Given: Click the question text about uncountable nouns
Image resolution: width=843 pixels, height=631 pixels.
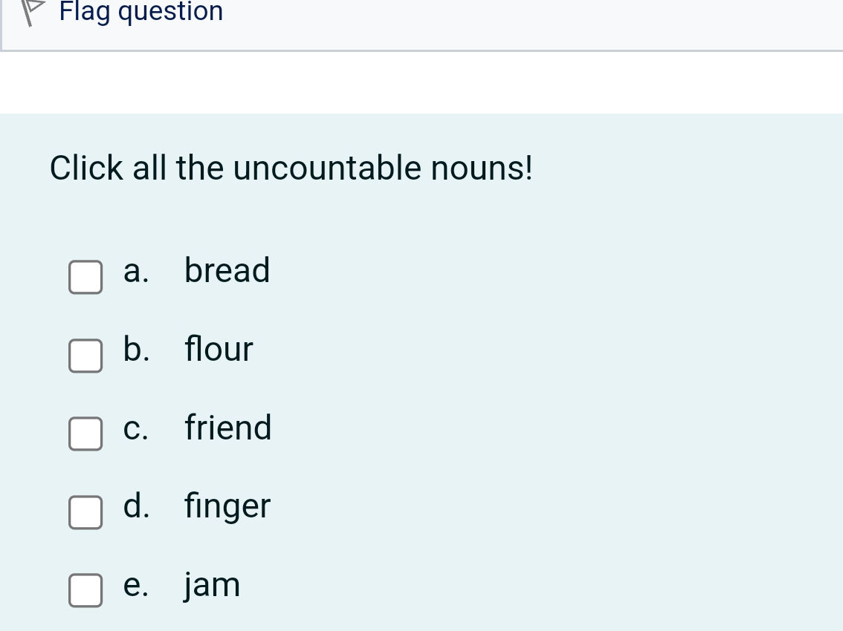Looking at the screenshot, I should pos(290,168).
